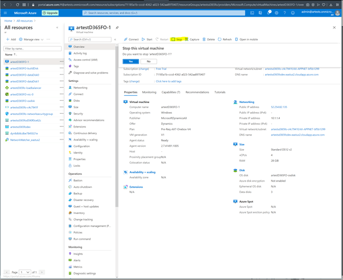The image size is (343, 280).
Task: Open the Azure portal hamburger menu
Action: click(x=6, y=13)
